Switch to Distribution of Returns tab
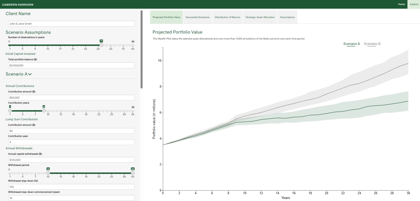The height and width of the screenshot is (201, 420). point(227,17)
